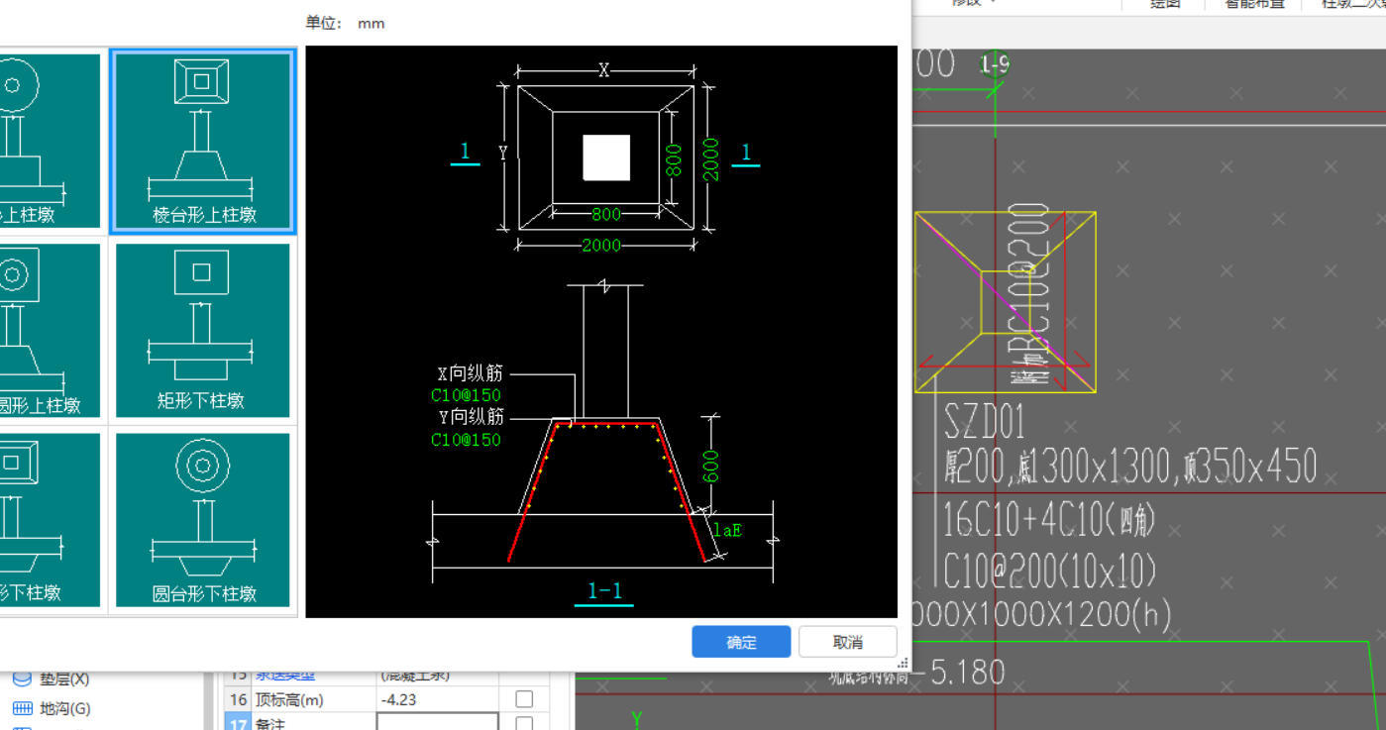Edit the laE anchorage length value
The image size is (1386, 730).
[727, 530]
